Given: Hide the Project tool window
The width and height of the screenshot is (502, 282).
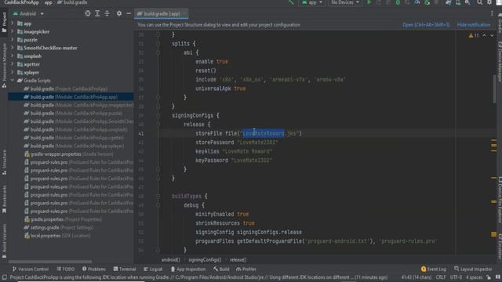Looking at the screenshot, I should 129,13.
